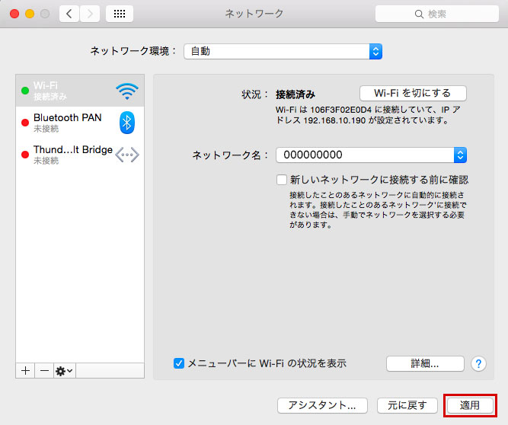Click 元に戻す revert button
The height and width of the screenshot is (425, 508).
[x=407, y=405]
